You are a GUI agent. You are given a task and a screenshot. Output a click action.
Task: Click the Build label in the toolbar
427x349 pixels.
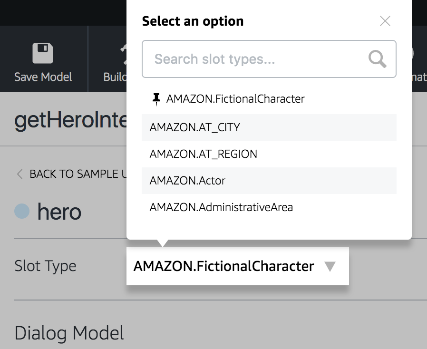[115, 77]
